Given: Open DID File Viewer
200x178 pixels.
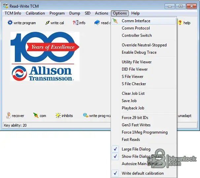Looking at the screenshot, I should click(x=144, y=69).
